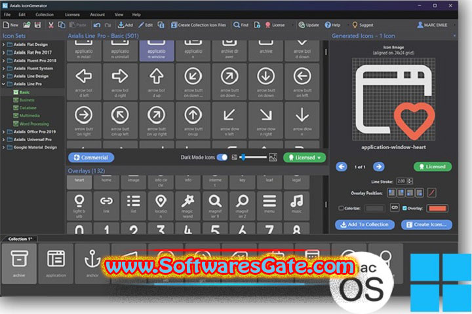Click the Commercial button
Viewport: 472px width, 314px height.
(91, 158)
